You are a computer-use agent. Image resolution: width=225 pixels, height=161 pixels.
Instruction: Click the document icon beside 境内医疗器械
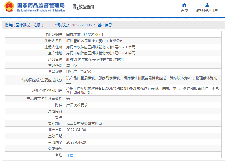7,25
